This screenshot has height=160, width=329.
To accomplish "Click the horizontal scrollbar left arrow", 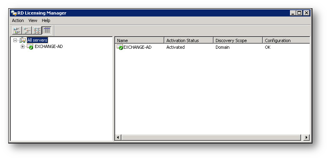I will [118, 137].
